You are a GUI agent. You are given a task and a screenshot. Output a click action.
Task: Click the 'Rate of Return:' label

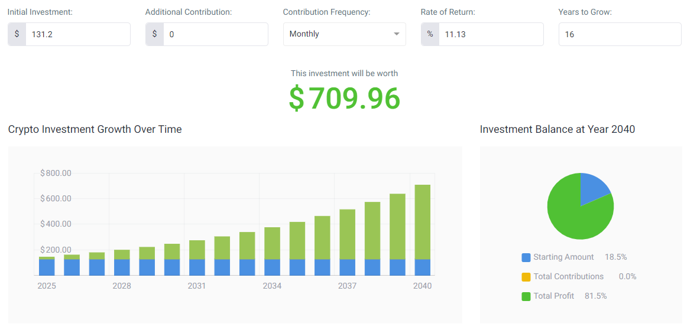pyautogui.click(x=448, y=12)
